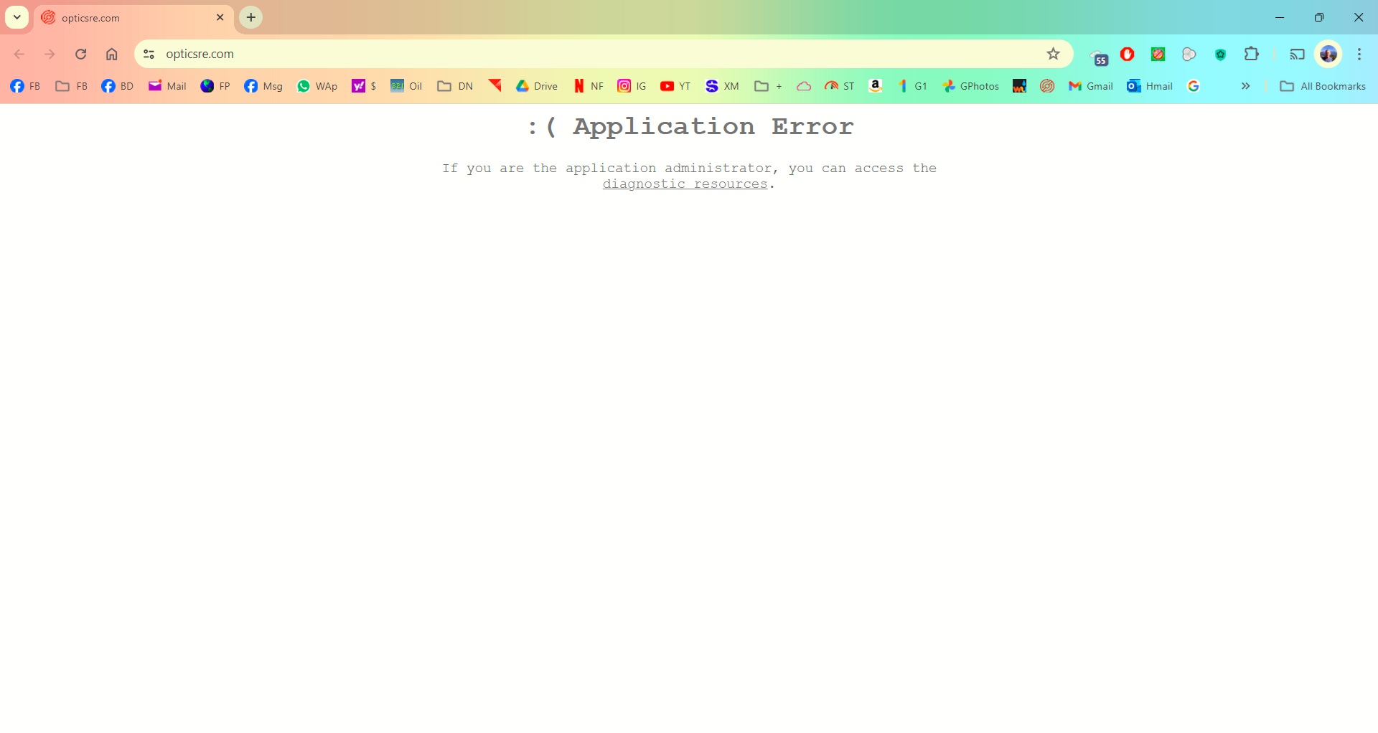Open the weather extension showing 55
Screen dimensions: 1378x733
[1098, 55]
